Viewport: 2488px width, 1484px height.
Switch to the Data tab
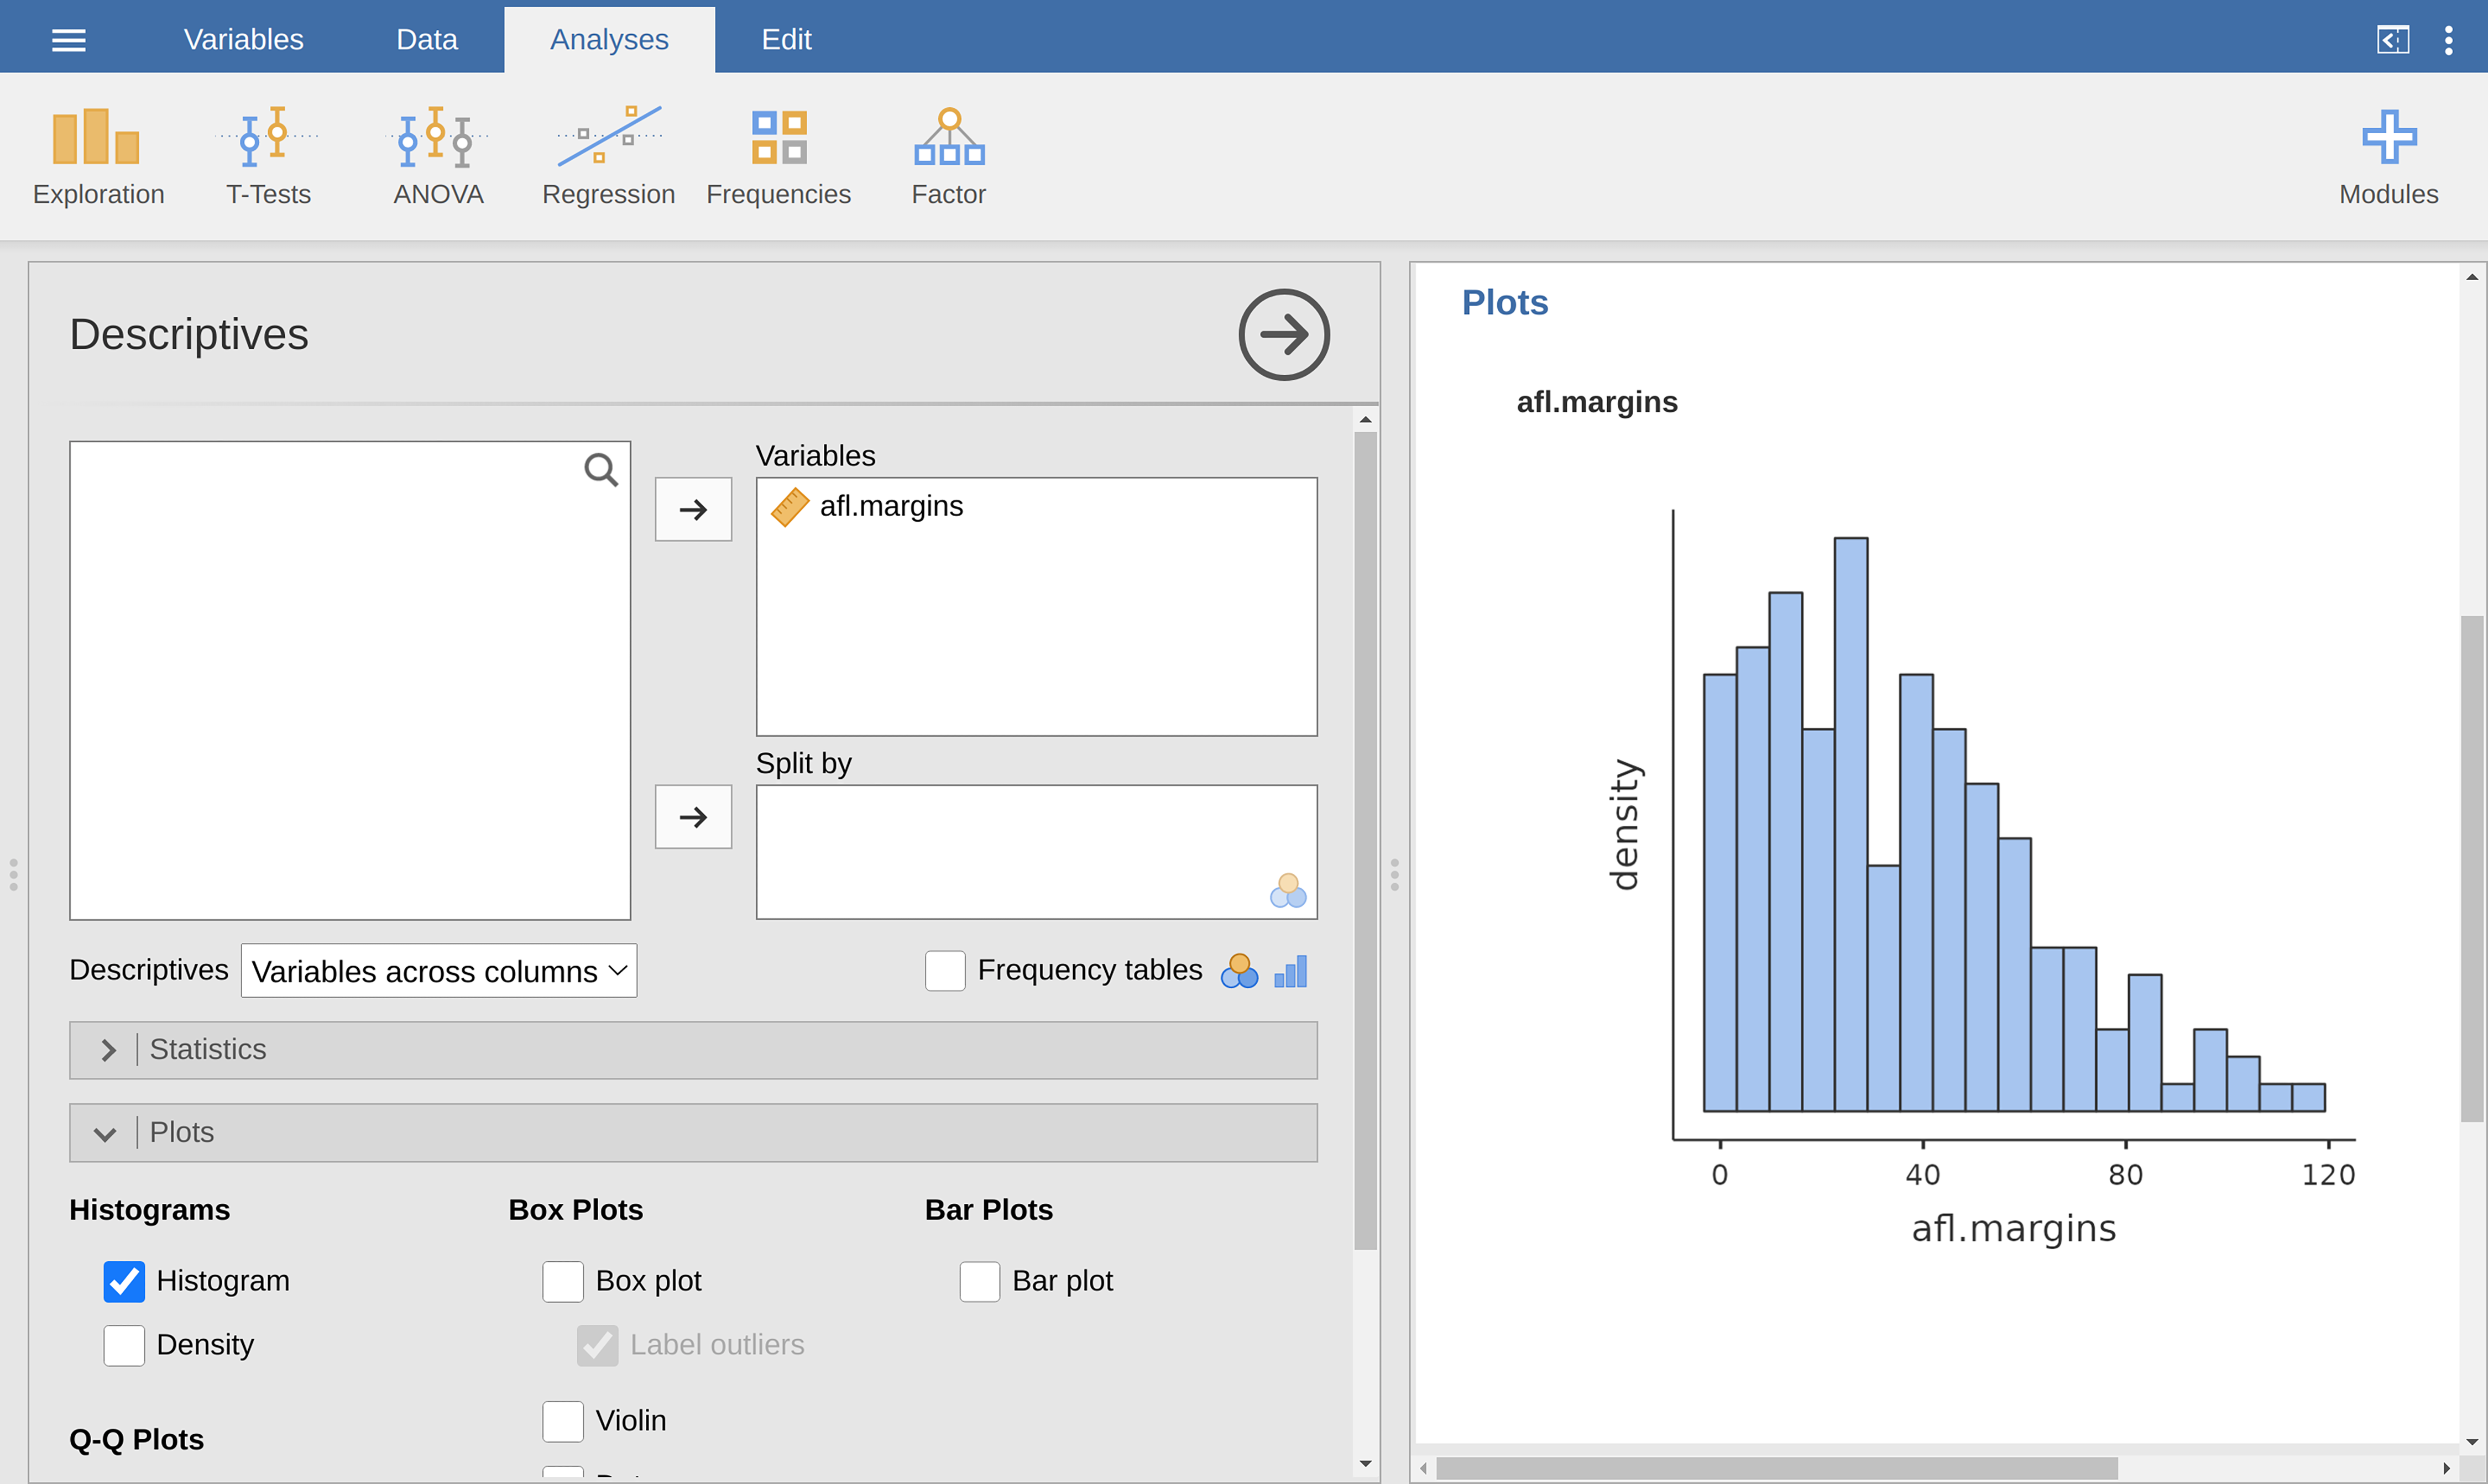tap(427, 39)
